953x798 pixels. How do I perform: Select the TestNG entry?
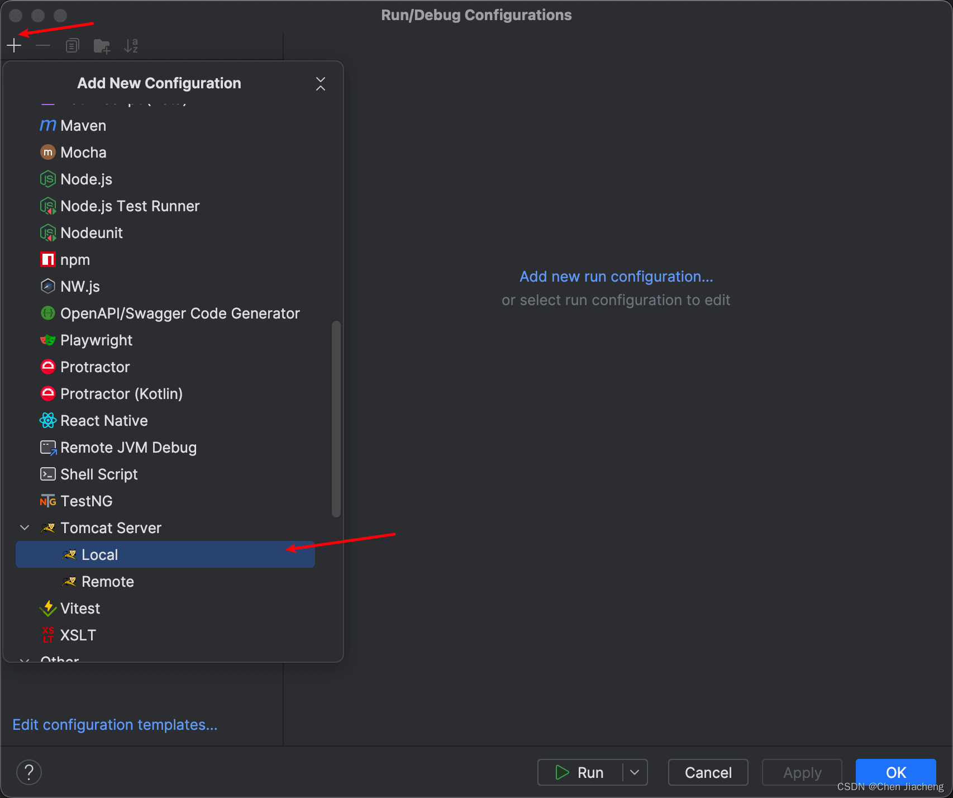165,501
